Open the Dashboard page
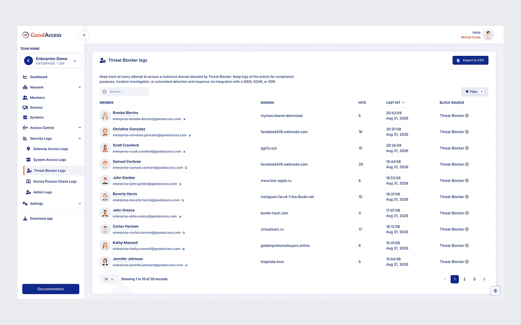The image size is (521, 325). 39,77
